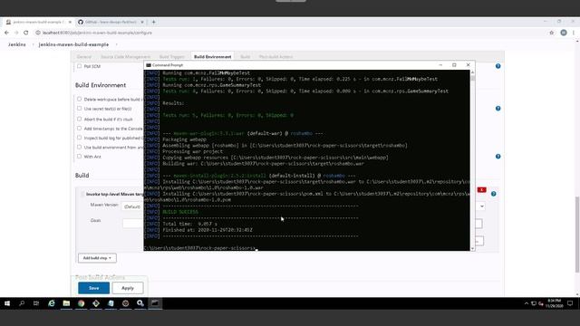Screen dimensions: 580x326
Task: Switch to the GitHub browser tab
Action: [x=111, y=22]
